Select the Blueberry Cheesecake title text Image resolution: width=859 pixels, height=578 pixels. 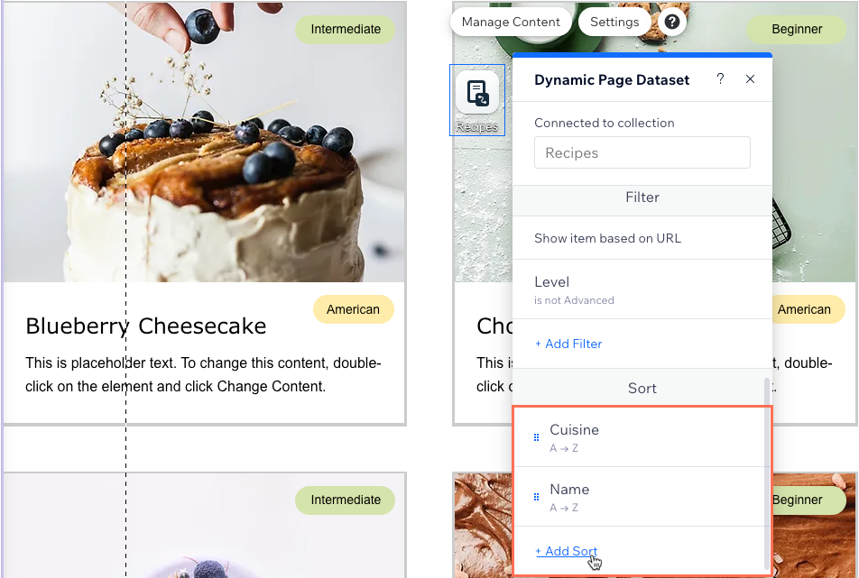click(x=146, y=326)
